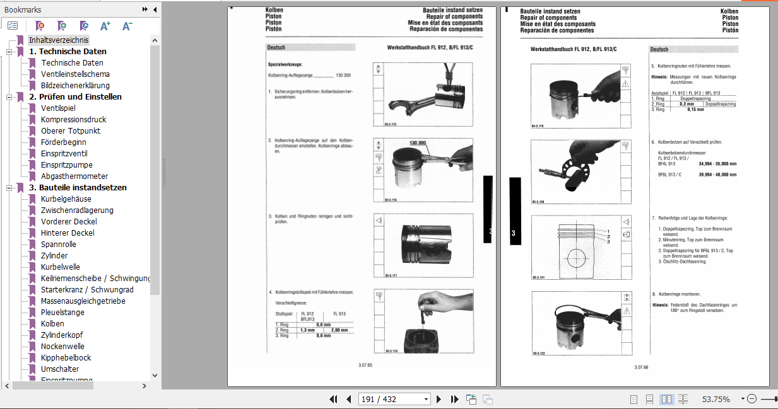Switch to two-page facing view
This screenshot has width=778, height=409.
pos(667,399)
